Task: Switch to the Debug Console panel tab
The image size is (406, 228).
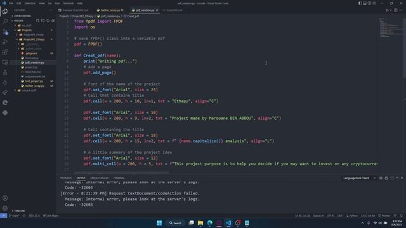Action: pos(100,178)
